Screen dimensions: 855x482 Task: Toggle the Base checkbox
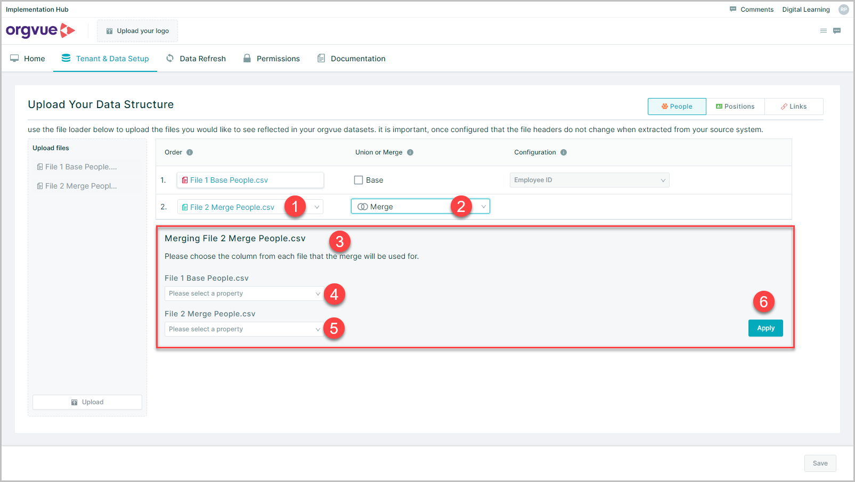359,180
